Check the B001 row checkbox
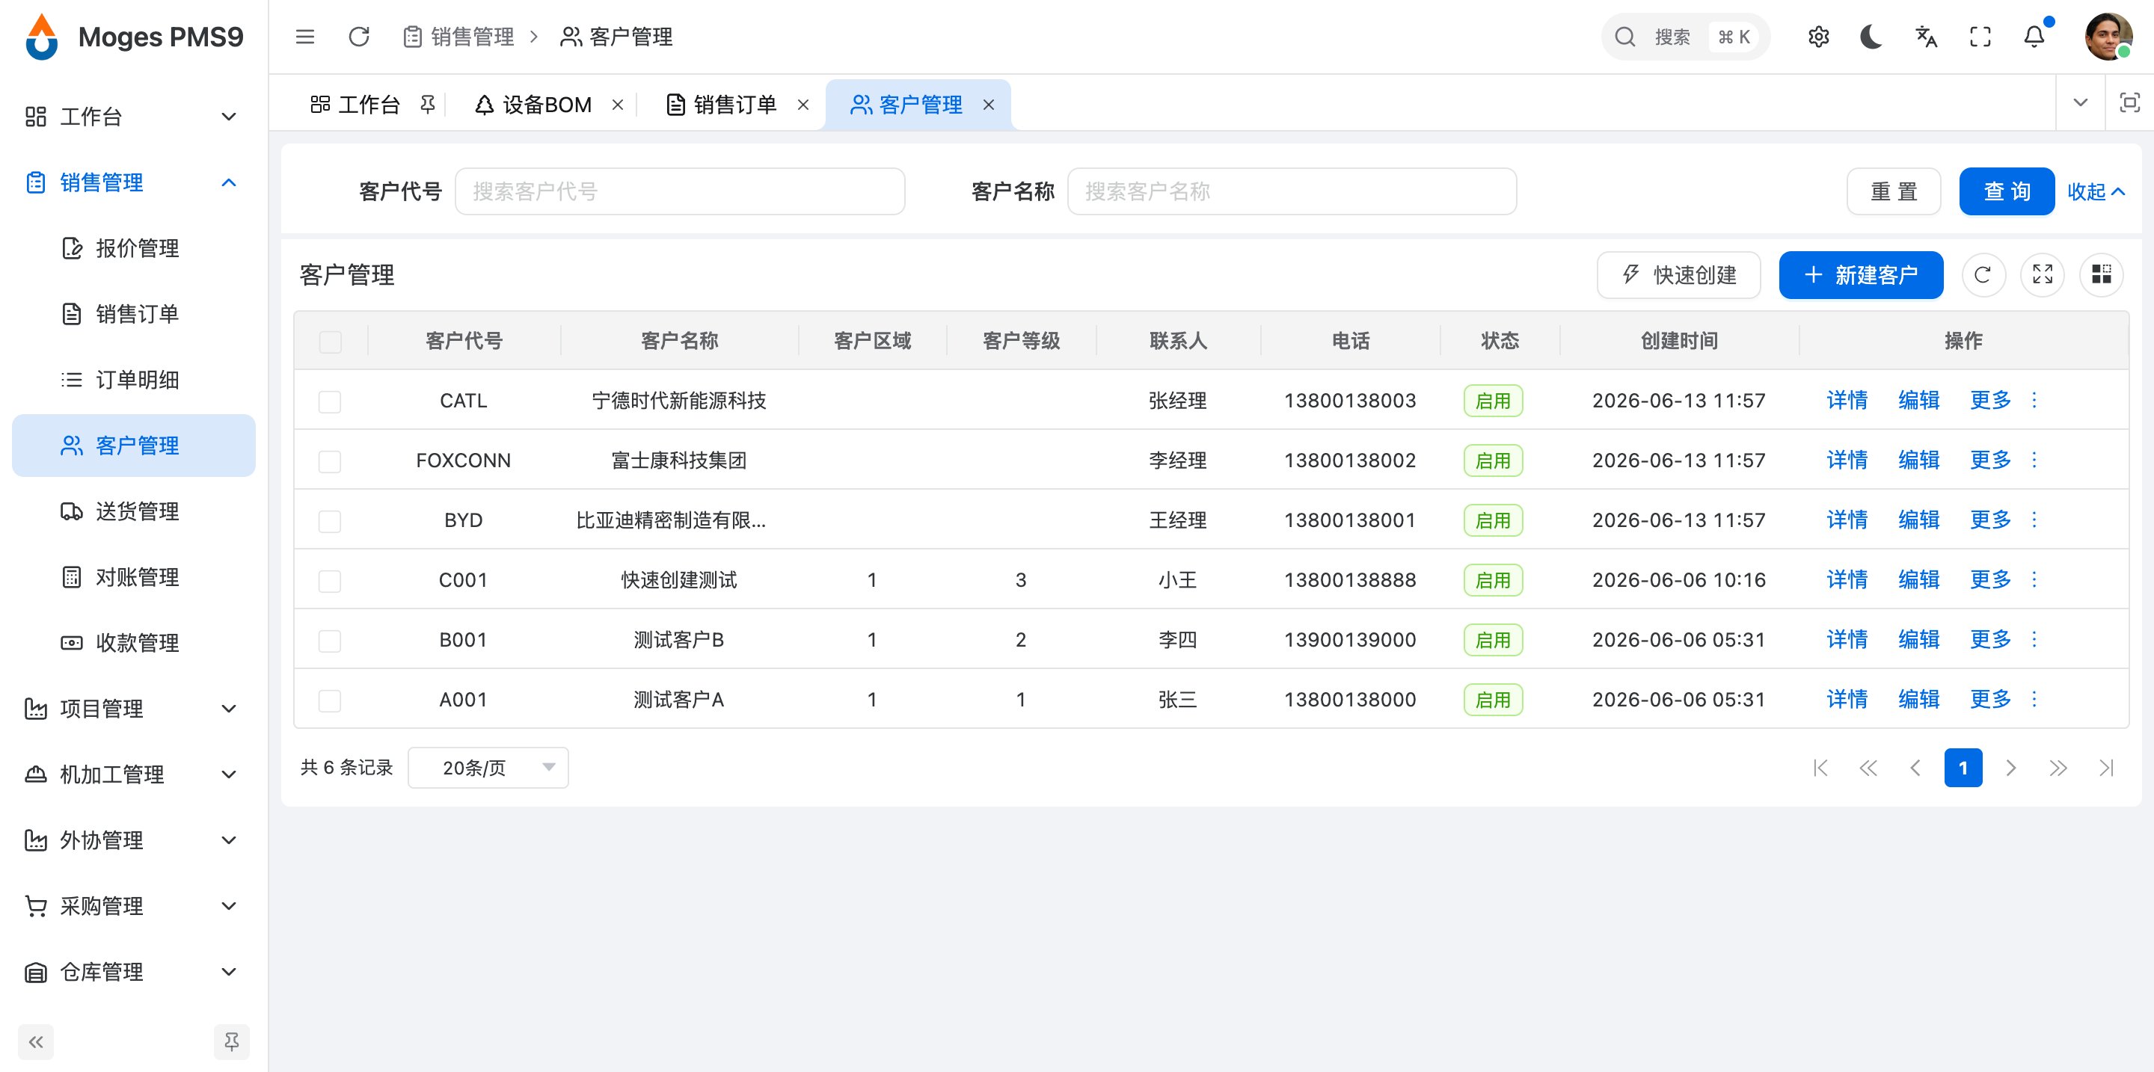 331,641
